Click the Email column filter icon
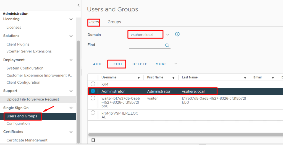Viewport: 283px width, 145px height. (272, 78)
